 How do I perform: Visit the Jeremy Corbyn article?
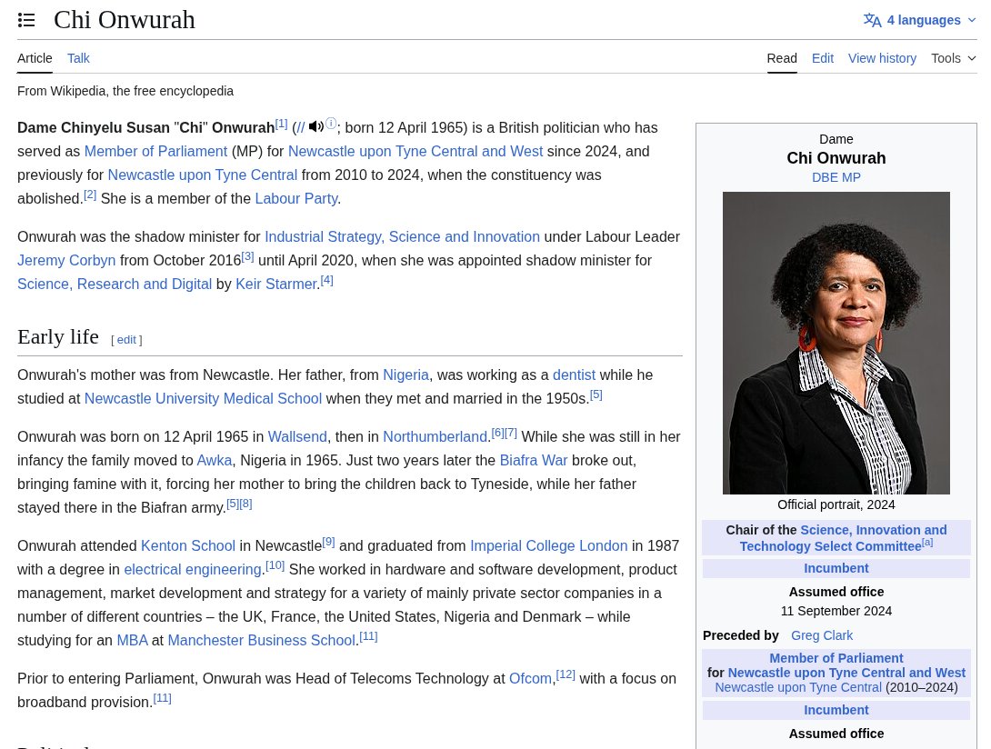point(66,260)
